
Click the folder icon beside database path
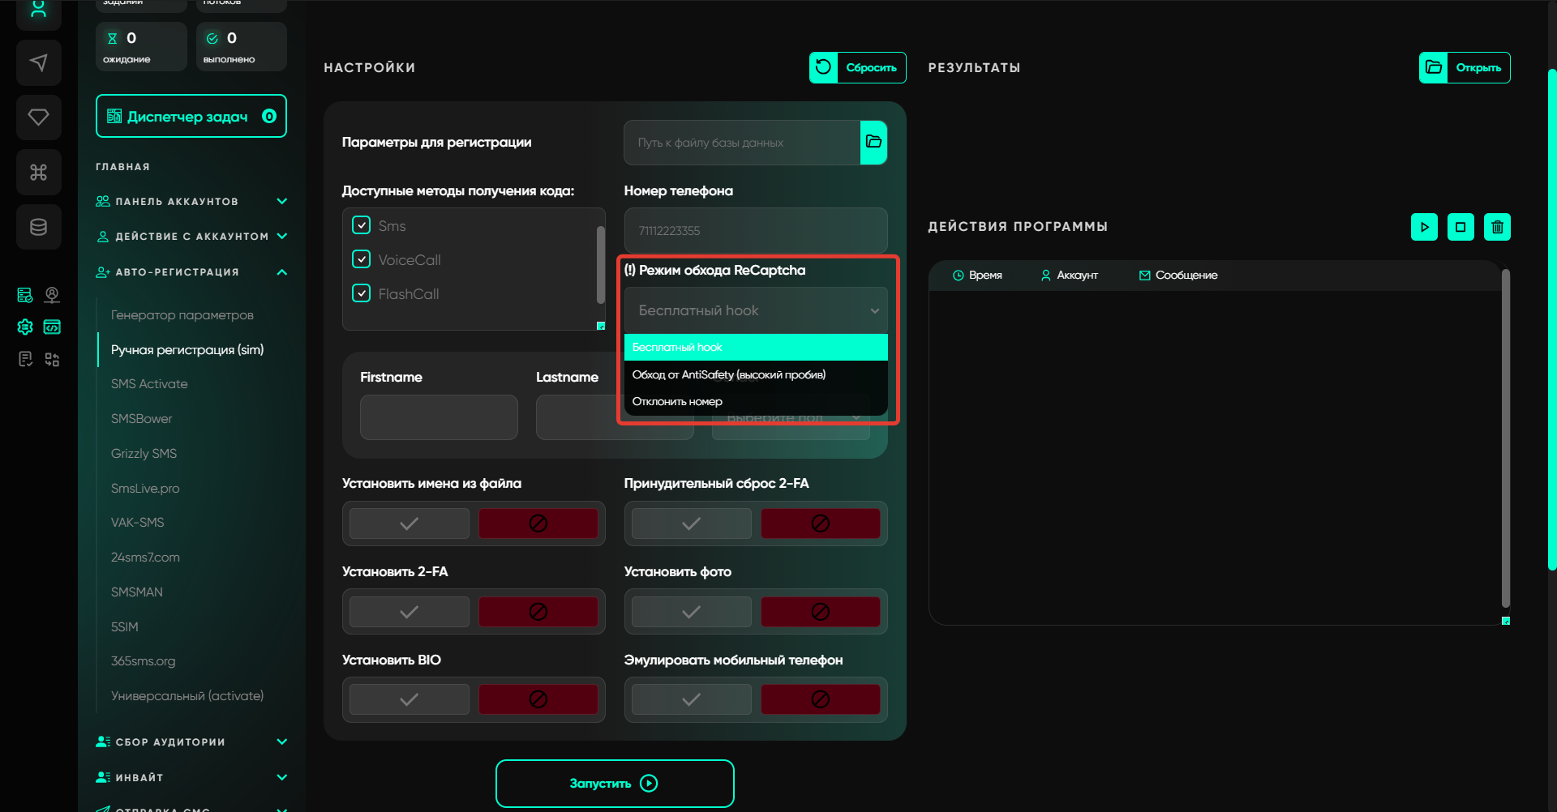coord(873,143)
